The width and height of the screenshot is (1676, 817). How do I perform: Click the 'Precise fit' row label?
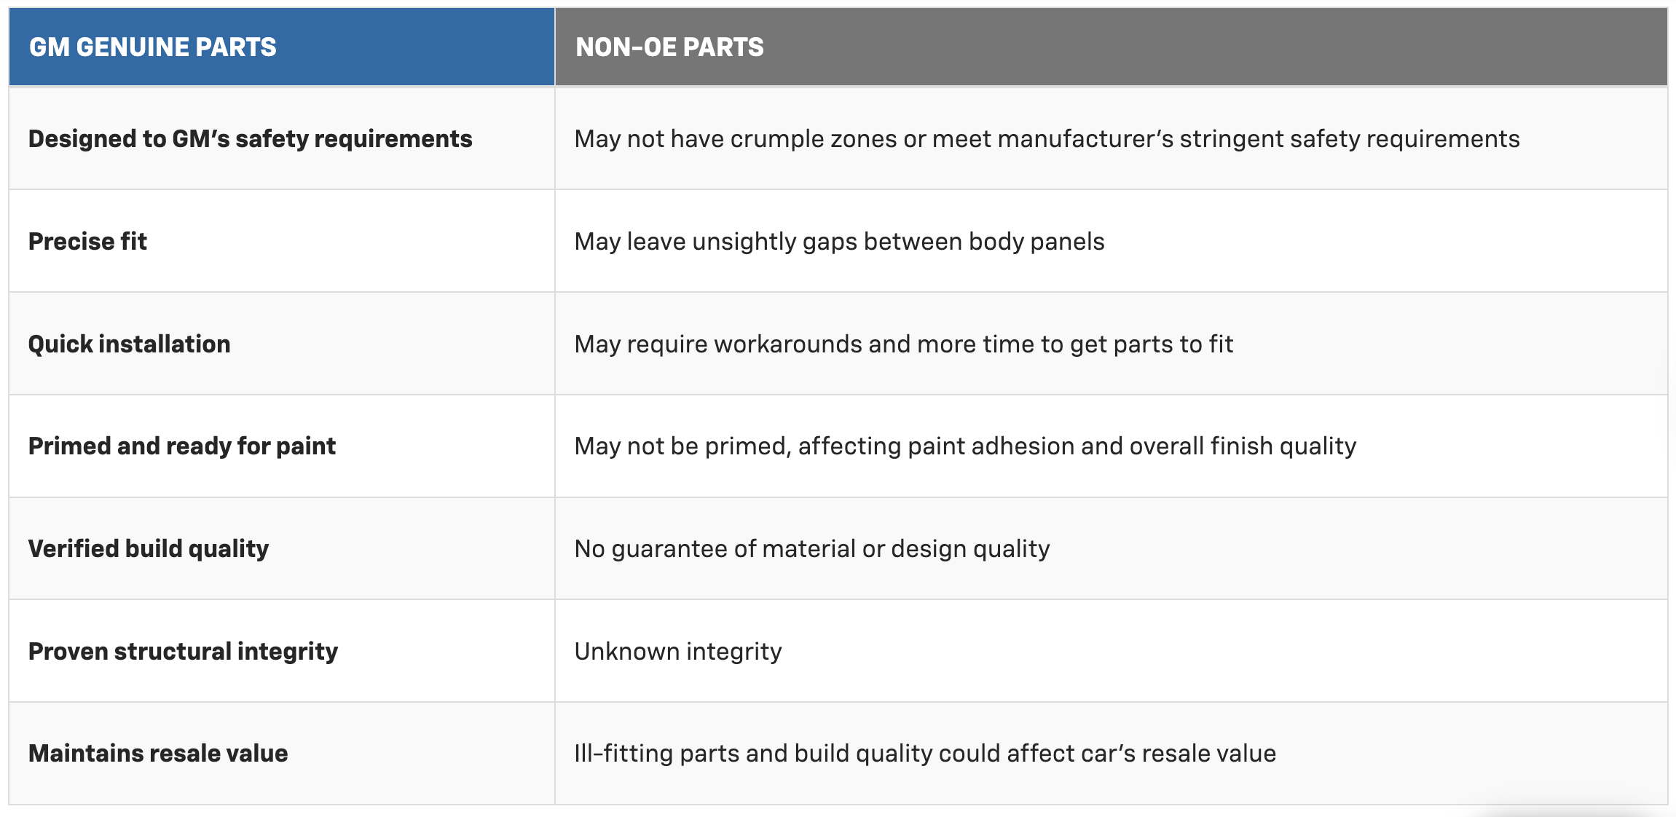(87, 242)
